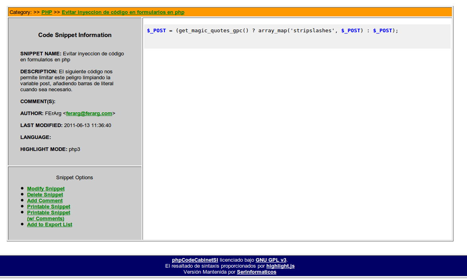The width and height of the screenshot is (467, 280).
Task: Click the Snippet Options heading
Action: [74, 177]
